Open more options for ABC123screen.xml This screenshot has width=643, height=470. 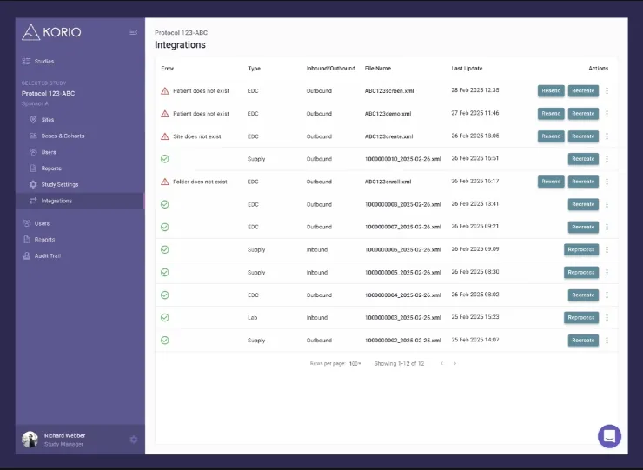pos(607,90)
